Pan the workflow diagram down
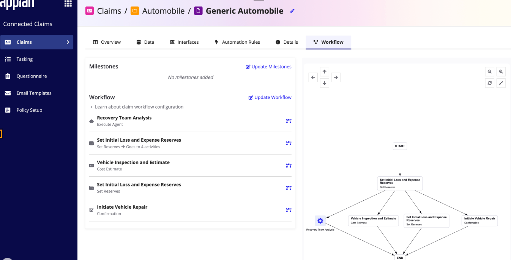511x260 pixels. (x=325, y=83)
